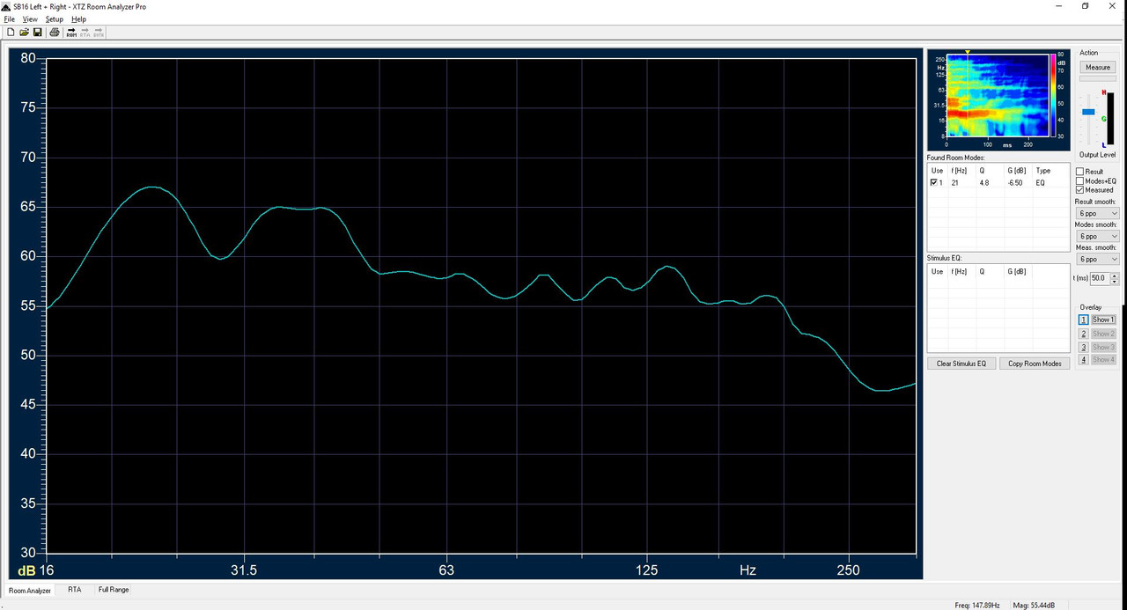This screenshot has width=1127, height=610.
Task: Click the yellow time marker on spectrogram
Action: (968, 53)
